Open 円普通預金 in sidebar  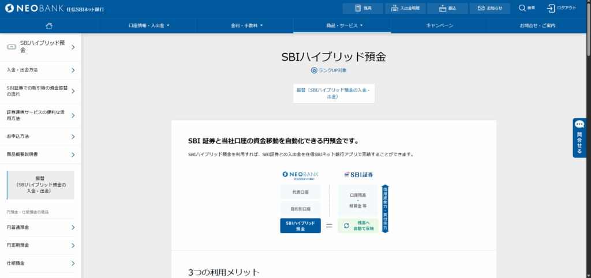click(41, 227)
